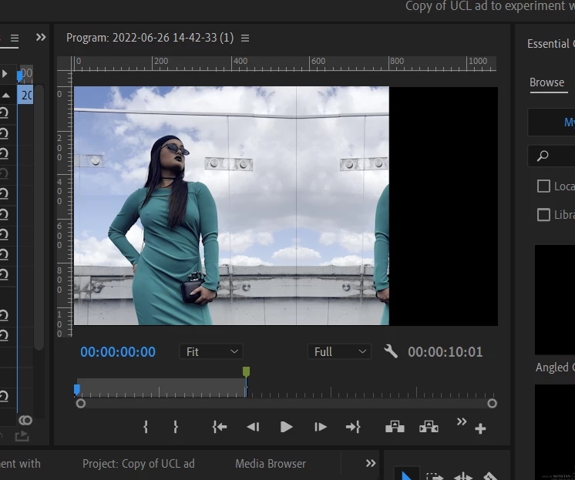
Task: Click the Angled template thumbnail
Action: [555, 300]
